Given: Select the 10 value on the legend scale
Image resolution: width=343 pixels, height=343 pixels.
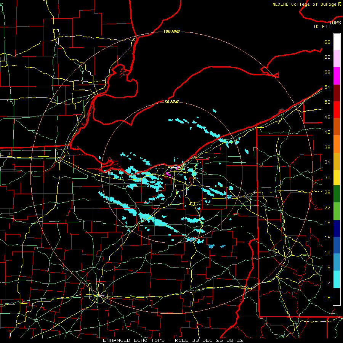Looking at the screenshot, I should pos(327,252).
